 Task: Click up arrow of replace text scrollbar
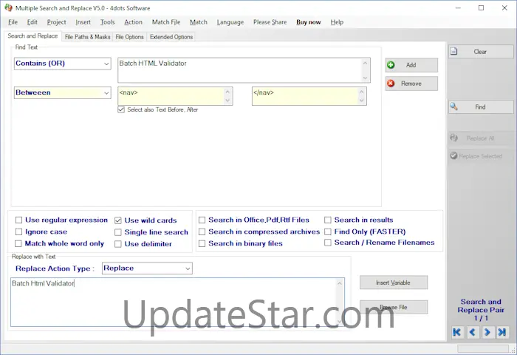click(340, 283)
